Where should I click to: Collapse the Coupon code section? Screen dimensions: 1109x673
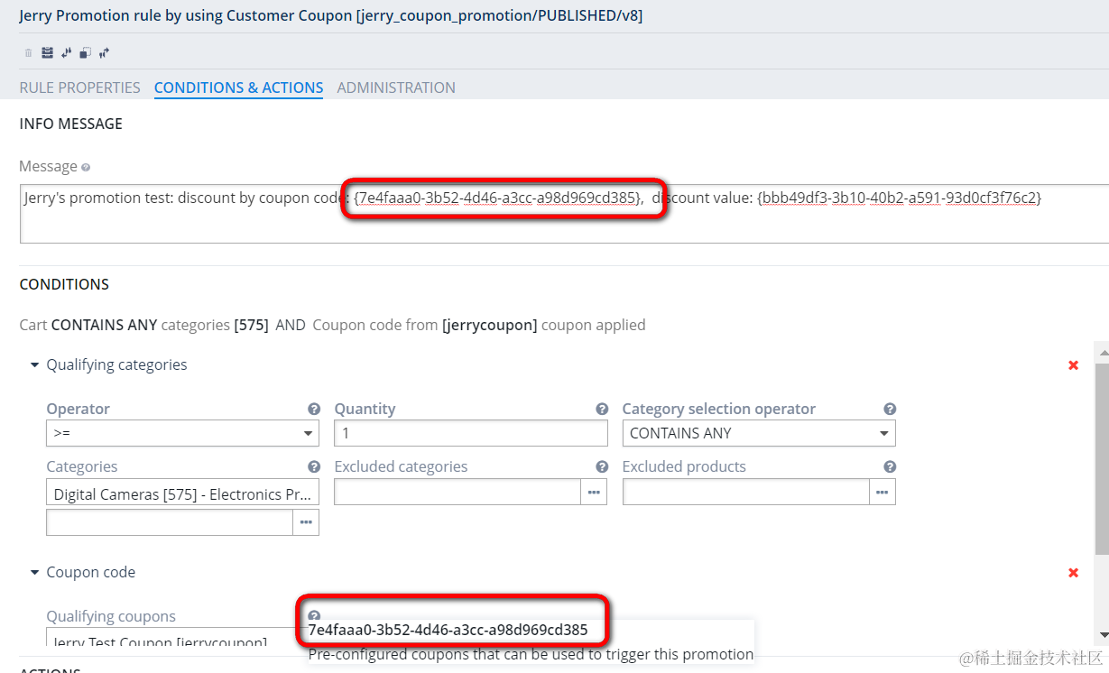click(x=35, y=573)
